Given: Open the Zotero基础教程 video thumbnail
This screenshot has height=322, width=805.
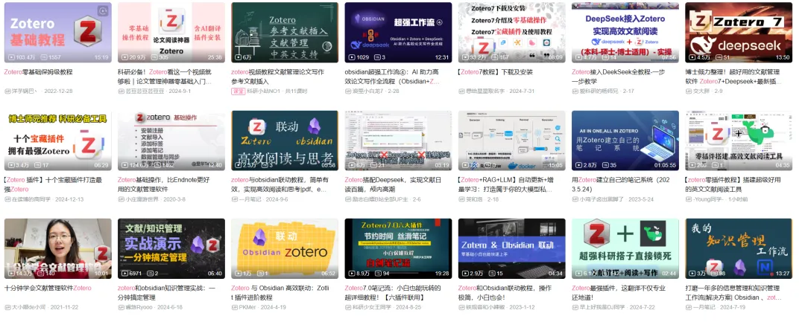Looking at the screenshot, I should (x=58, y=32).
